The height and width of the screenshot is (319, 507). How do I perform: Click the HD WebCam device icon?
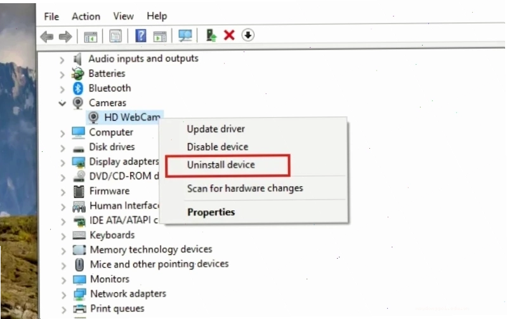coord(93,117)
